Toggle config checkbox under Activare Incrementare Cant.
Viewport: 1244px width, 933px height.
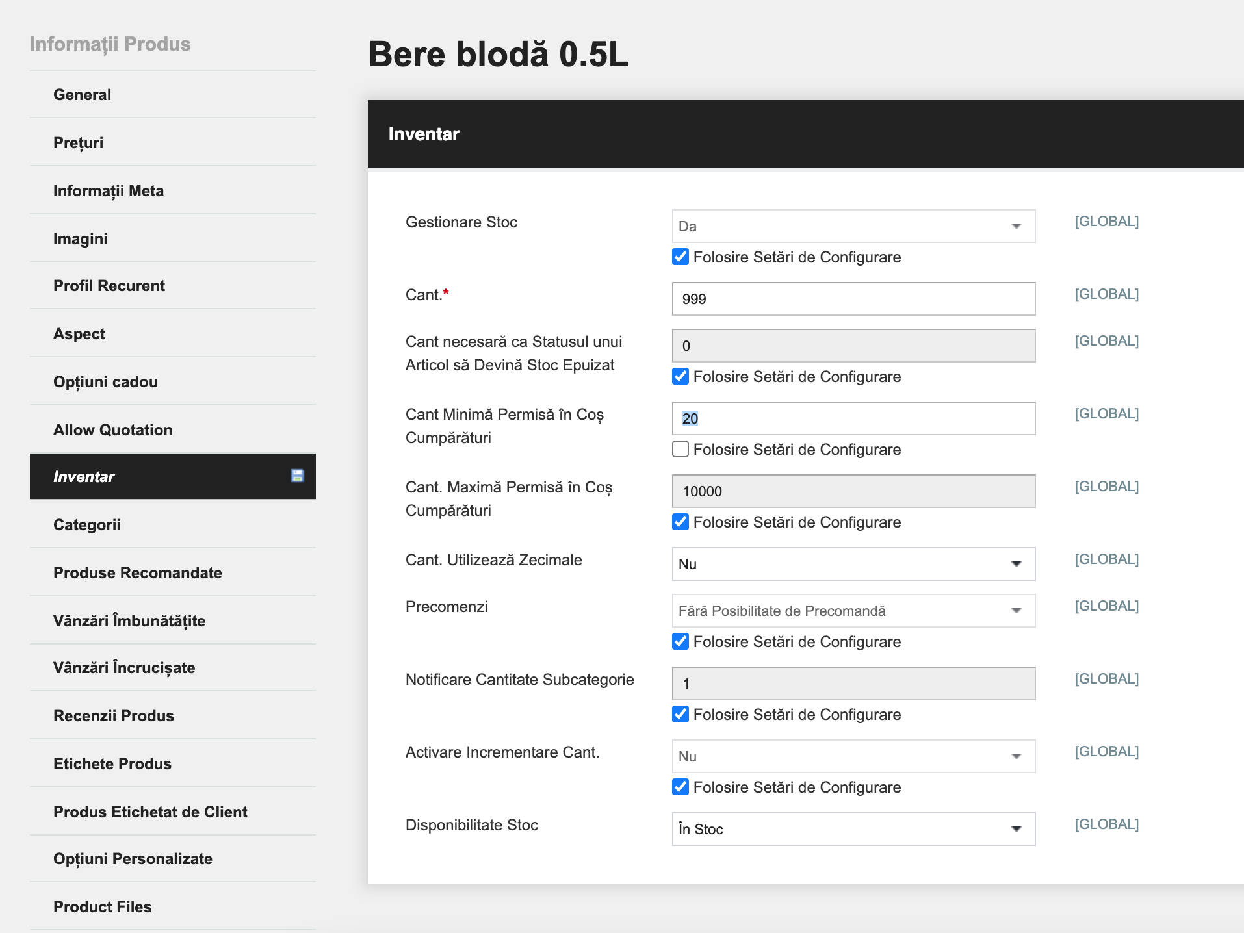click(x=680, y=787)
